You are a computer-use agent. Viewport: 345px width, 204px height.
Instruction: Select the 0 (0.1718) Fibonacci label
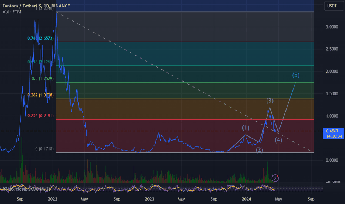point(44,149)
